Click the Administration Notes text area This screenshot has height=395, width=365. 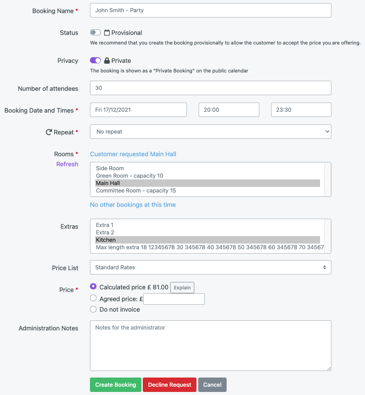click(x=210, y=346)
